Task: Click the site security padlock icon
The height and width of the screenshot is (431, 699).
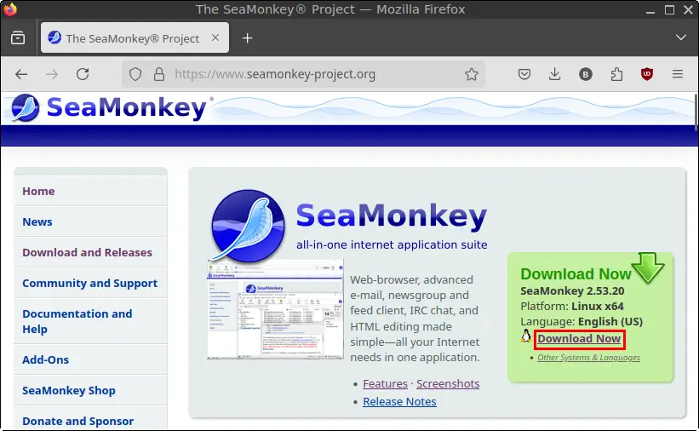Action: [159, 74]
